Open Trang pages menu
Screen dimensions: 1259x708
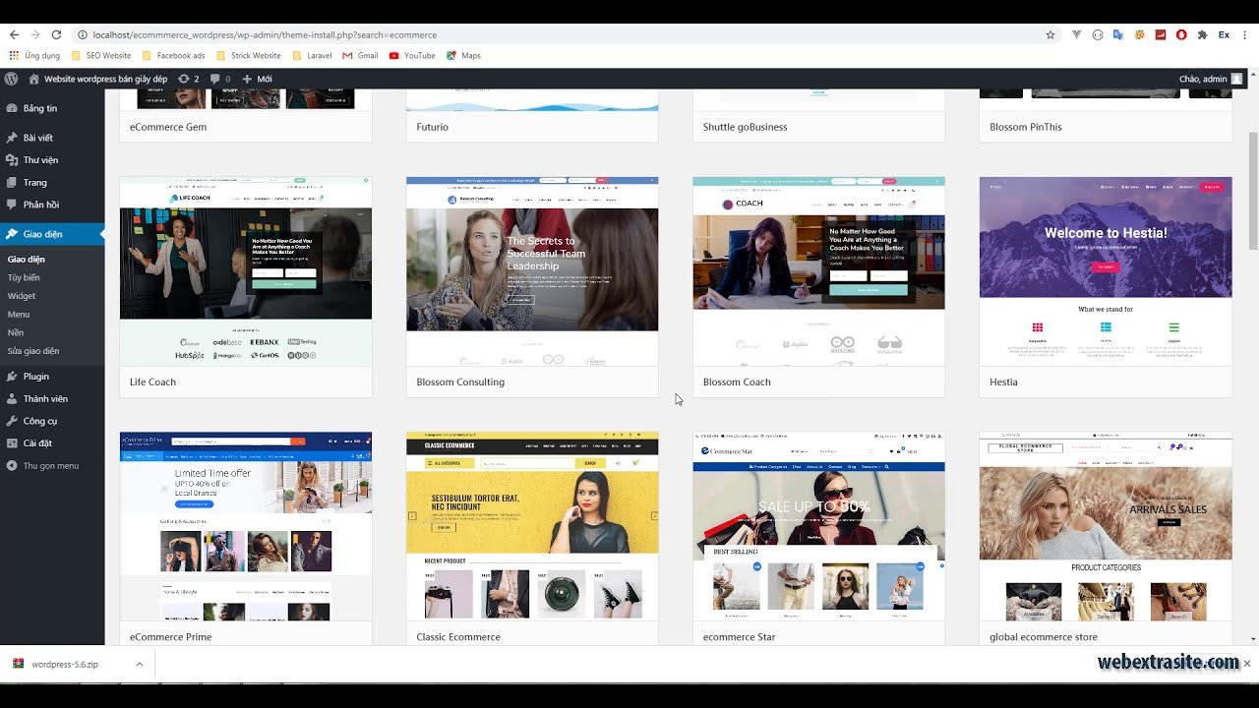pyautogui.click(x=52, y=182)
